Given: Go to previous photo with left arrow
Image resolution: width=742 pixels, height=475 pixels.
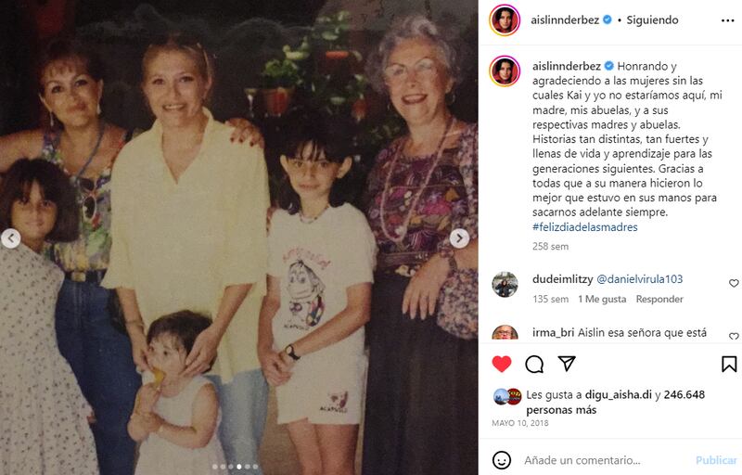Looking at the screenshot, I should tap(10, 238).
